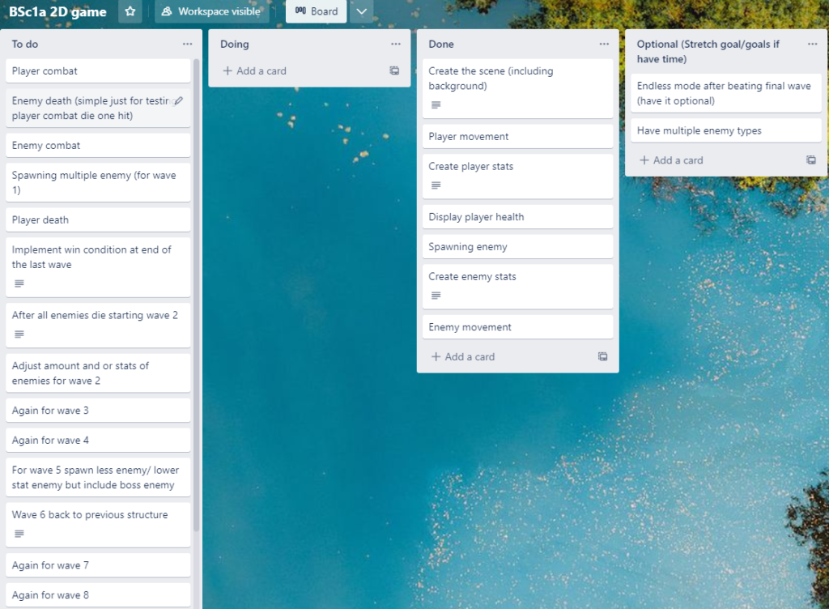Open the Doing list actions menu
The height and width of the screenshot is (609, 829).
tap(395, 44)
